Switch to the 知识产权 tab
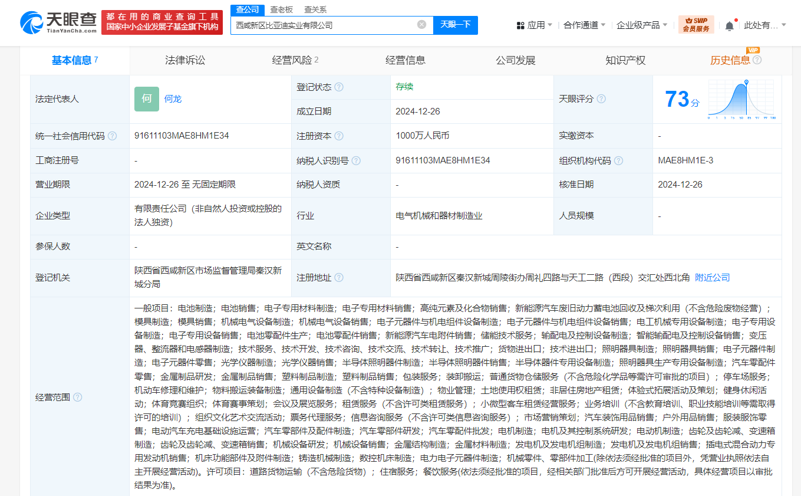Image resolution: width=801 pixels, height=496 pixels. point(625,60)
